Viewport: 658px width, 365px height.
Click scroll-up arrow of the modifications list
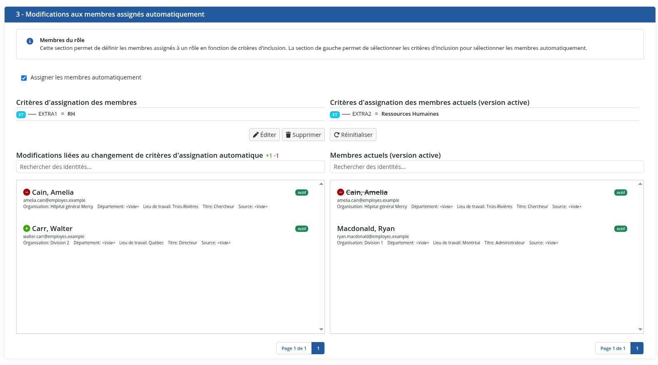[321, 184]
